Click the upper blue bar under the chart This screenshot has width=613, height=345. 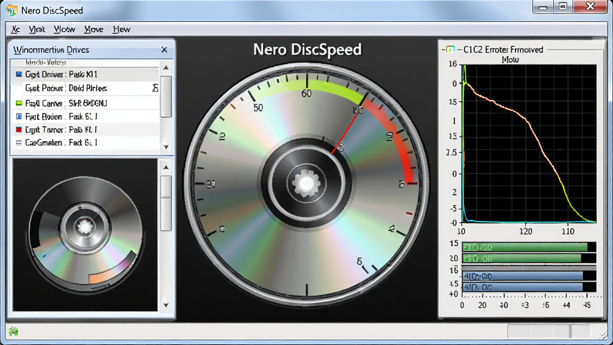[x=522, y=276]
